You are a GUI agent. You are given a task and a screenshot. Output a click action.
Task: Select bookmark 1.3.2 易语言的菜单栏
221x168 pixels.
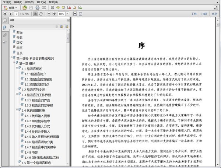39,105
